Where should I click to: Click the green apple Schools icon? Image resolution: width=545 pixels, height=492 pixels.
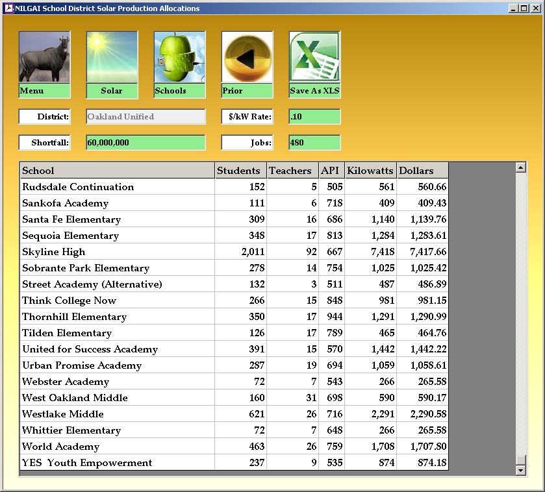[x=179, y=57]
